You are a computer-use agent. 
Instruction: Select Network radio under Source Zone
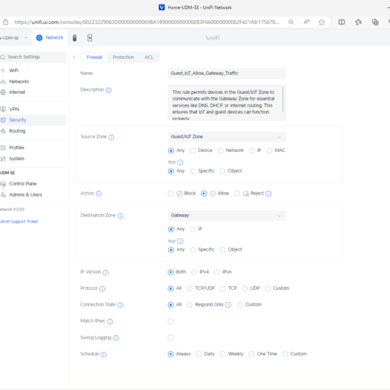pos(221,151)
